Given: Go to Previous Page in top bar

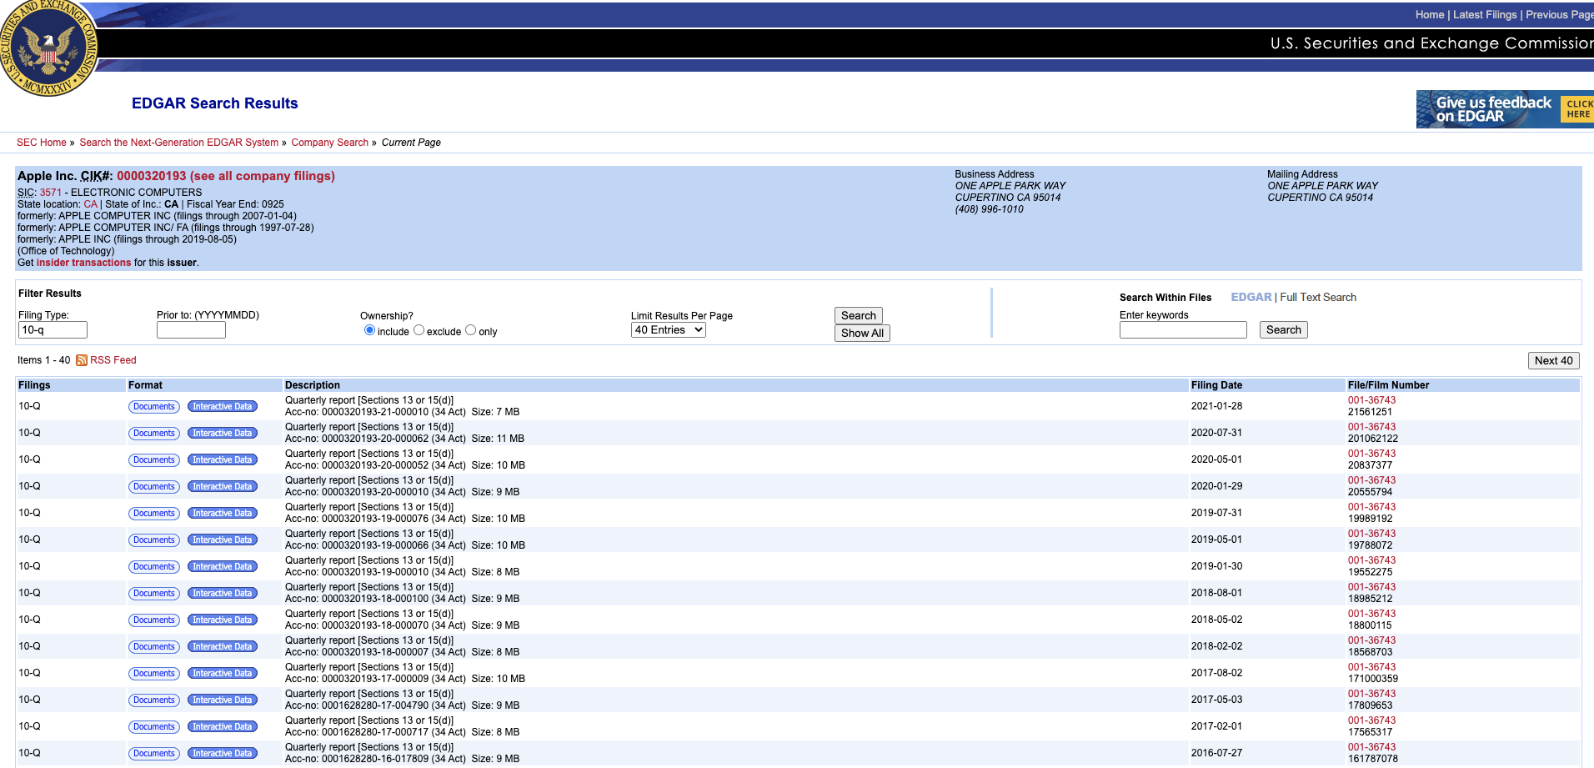Looking at the screenshot, I should click(1559, 15).
